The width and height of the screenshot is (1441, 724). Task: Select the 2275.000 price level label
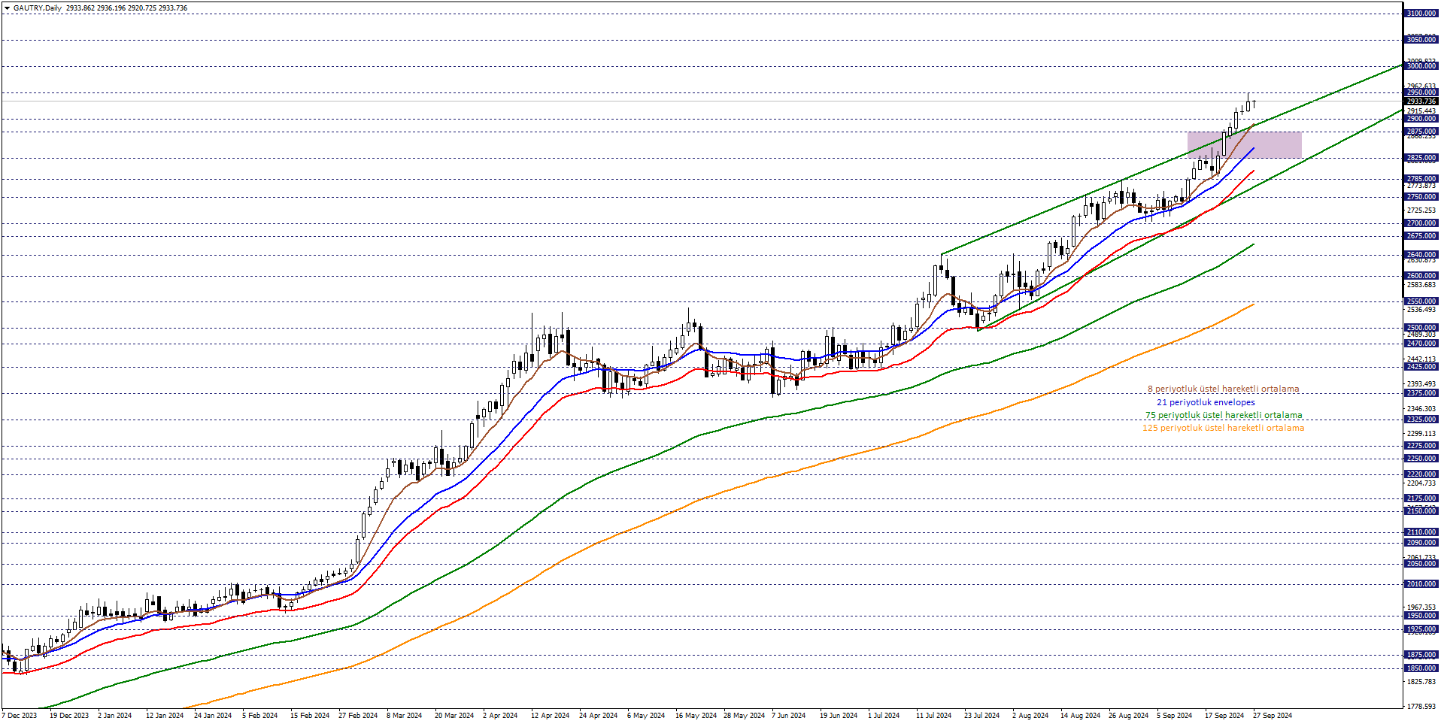[x=1421, y=446]
